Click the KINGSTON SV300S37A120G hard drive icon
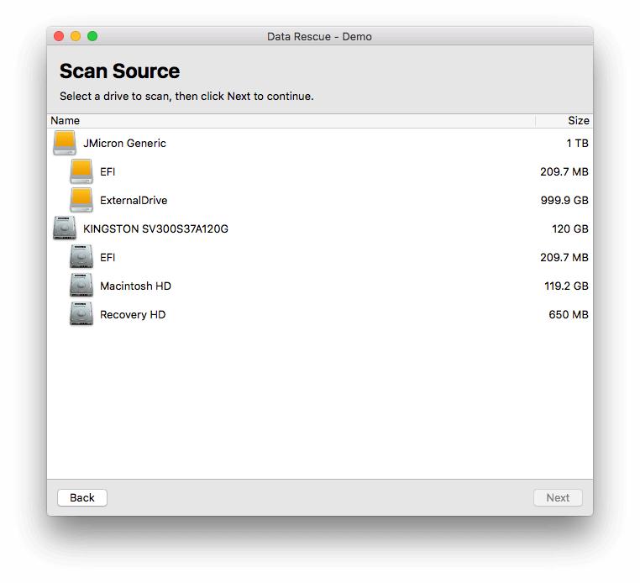 (x=65, y=228)
